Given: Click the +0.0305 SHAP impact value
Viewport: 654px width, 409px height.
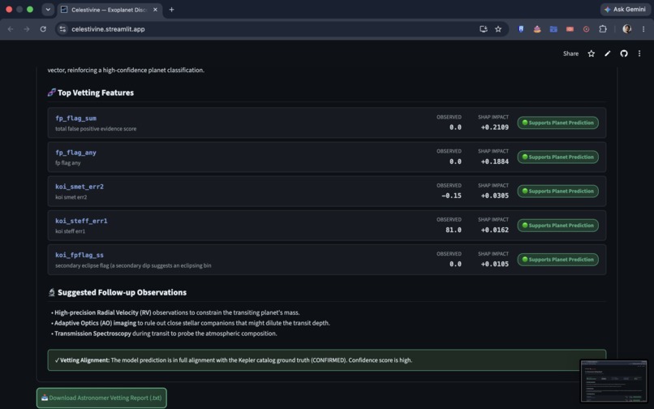Looking at the screenshot, I should 495,196.
